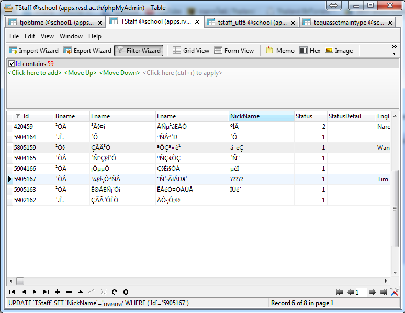Switch to Grid View
The height and width of the screenshot is (313, 405).
pyautogui.click(x=191, y=51)
